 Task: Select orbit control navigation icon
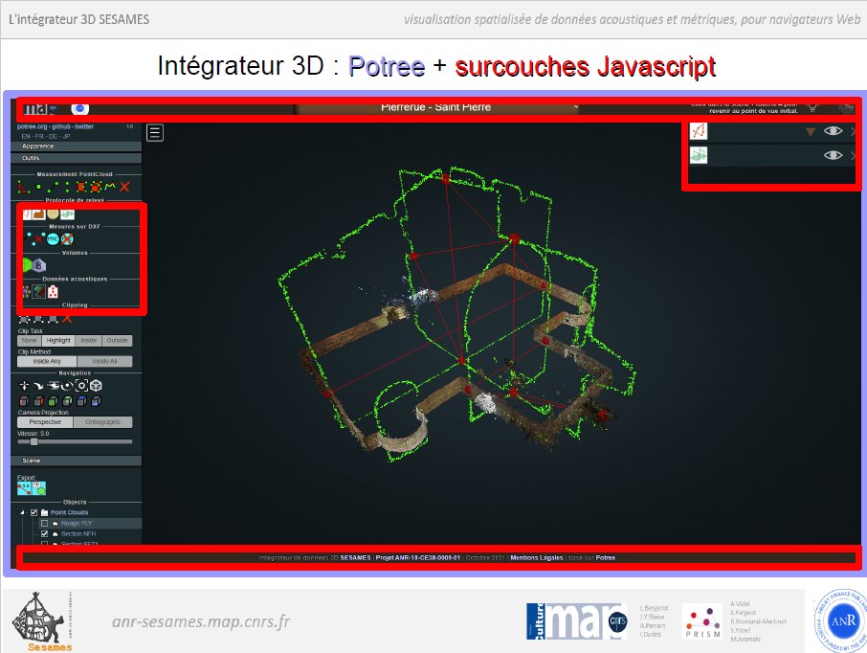click(67, 386)
